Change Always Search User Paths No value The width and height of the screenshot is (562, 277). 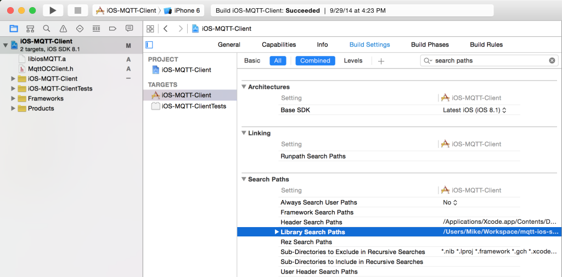click(x=450, y=202)
